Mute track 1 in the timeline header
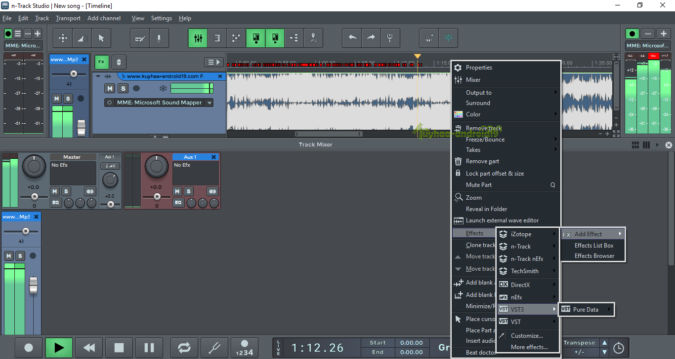The height and width of the screenshot is (359, 675). (110, 88)
